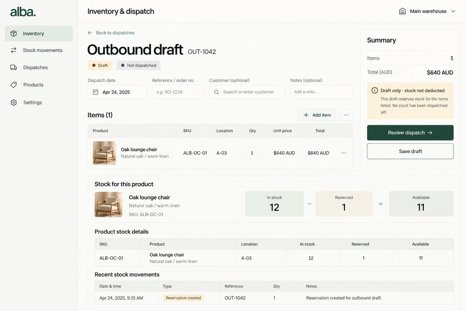Click ALB-OC-01 SKU in items table
466x311 pixels.
click(x=195, y=153)
